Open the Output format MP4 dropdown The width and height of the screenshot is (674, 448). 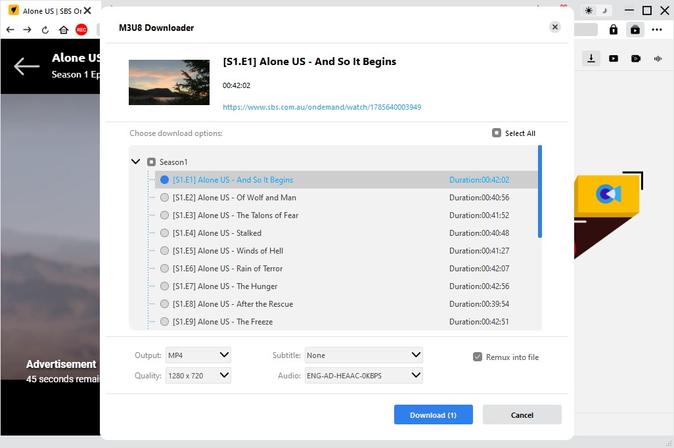(198, 355)
